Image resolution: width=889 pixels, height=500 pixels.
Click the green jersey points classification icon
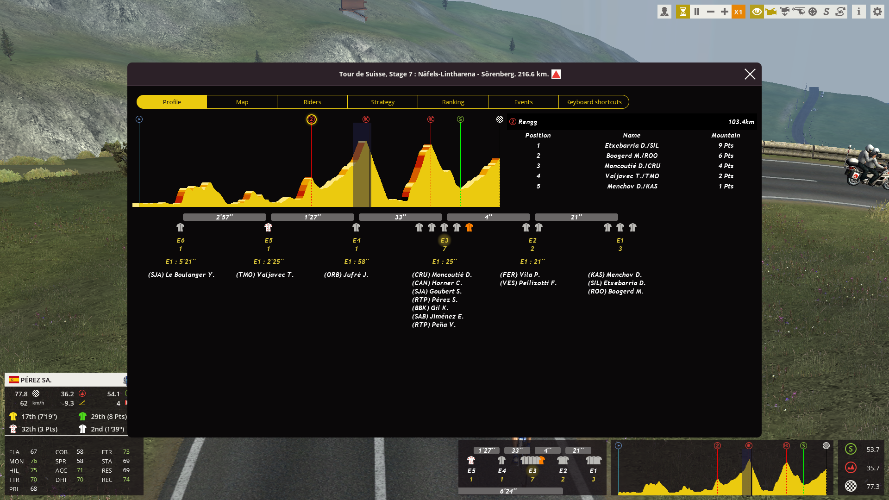click(x=82, y=416)
